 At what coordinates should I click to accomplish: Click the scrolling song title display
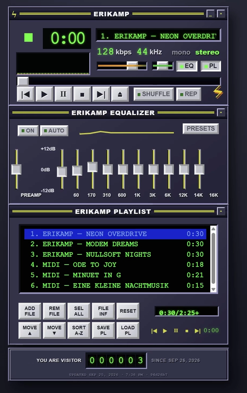click(158, 36)
